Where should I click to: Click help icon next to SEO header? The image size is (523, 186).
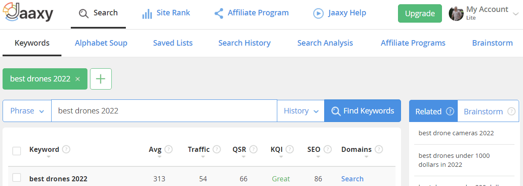[x=328, y=149]
